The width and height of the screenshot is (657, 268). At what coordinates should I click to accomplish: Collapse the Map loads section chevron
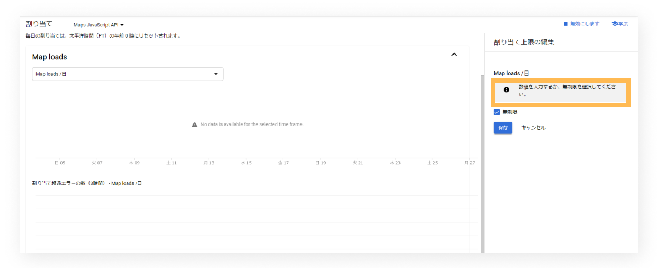(x=454, y=55)
